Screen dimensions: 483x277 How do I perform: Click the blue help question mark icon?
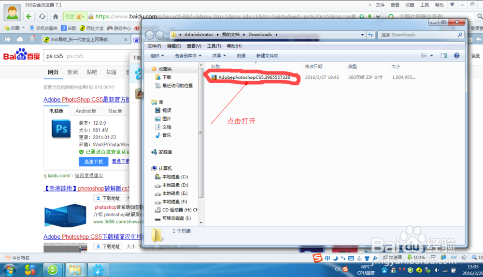click(456, 56)
